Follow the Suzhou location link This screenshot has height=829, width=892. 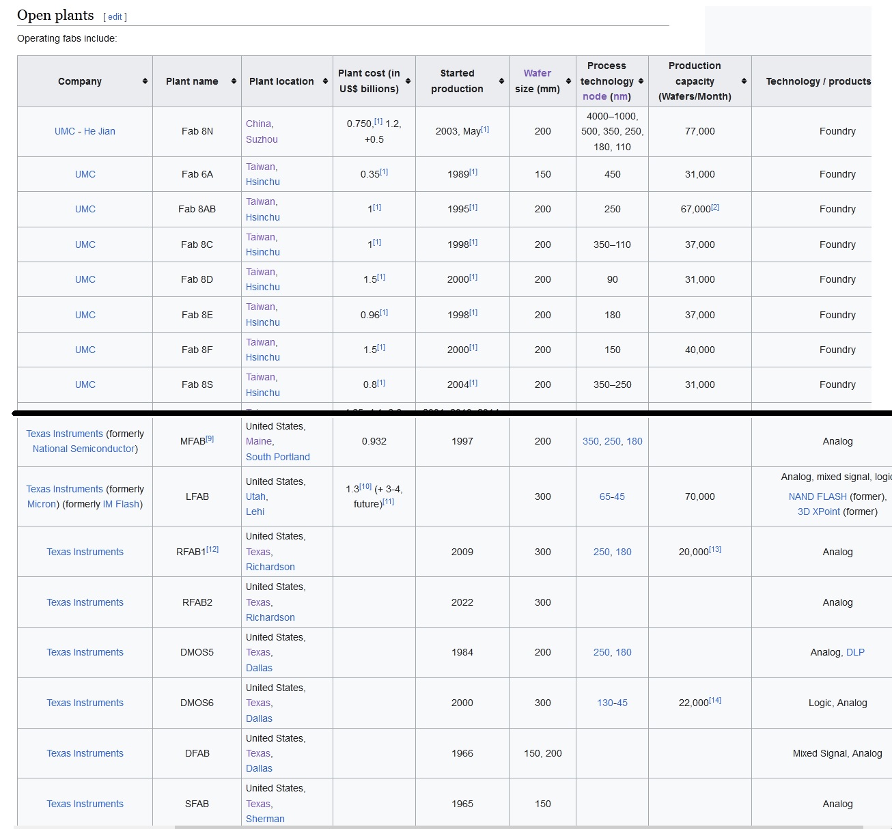point(262,139)
